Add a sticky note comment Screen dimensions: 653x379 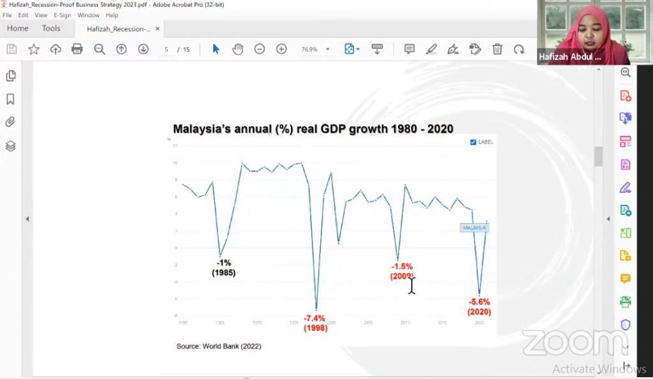point(409,49)
